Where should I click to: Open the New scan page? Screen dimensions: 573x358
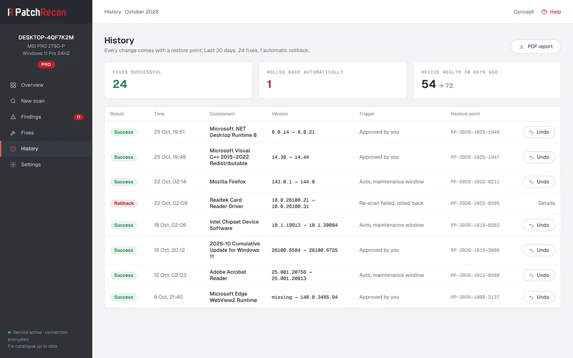coord(46,101)
